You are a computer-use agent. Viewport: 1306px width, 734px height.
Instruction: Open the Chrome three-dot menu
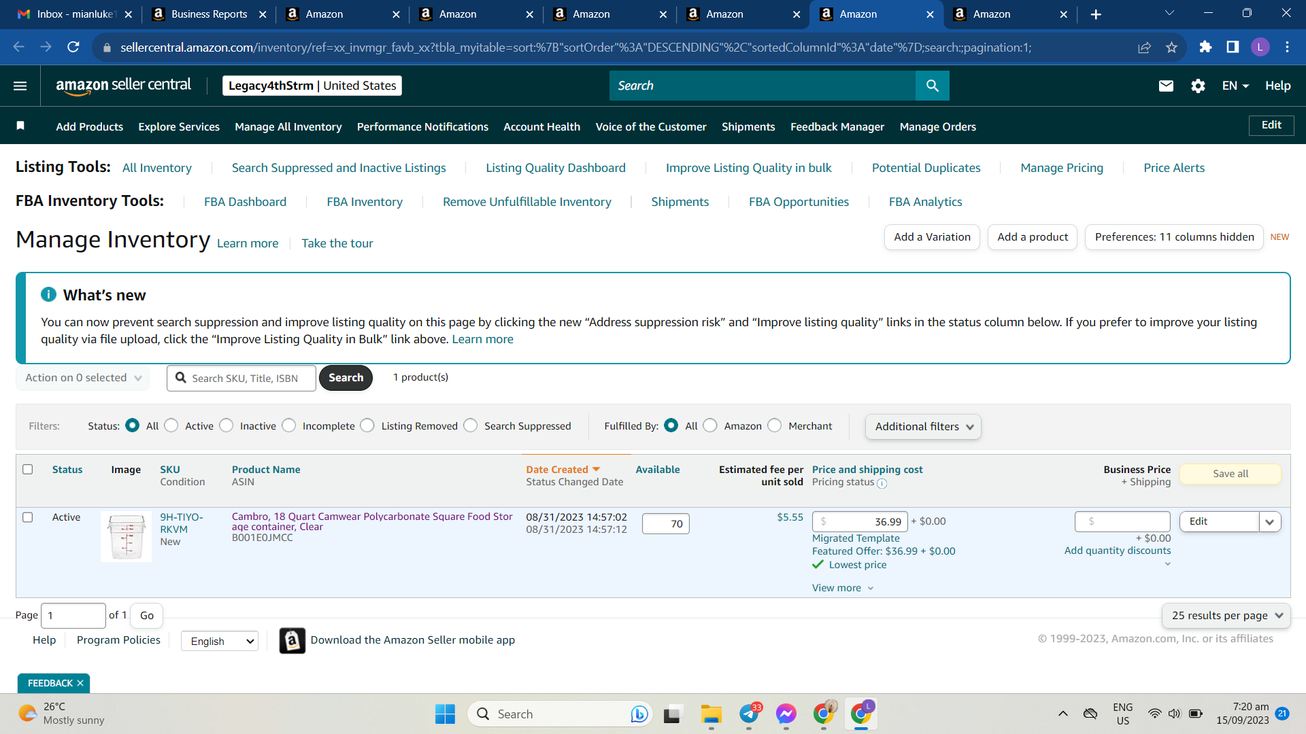coord(1287,47)
